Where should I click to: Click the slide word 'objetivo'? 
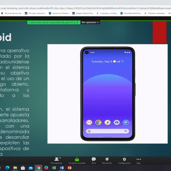point(20,73)
